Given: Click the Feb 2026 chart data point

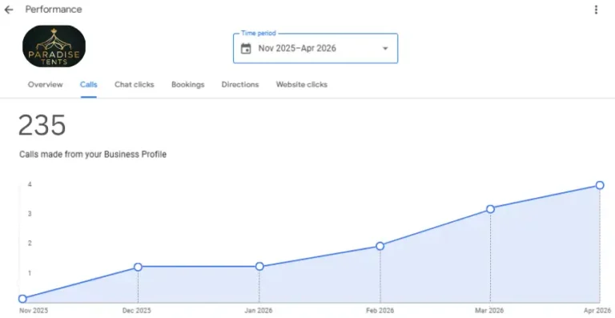Looking at the screenshot, I should tap(380, 246).
